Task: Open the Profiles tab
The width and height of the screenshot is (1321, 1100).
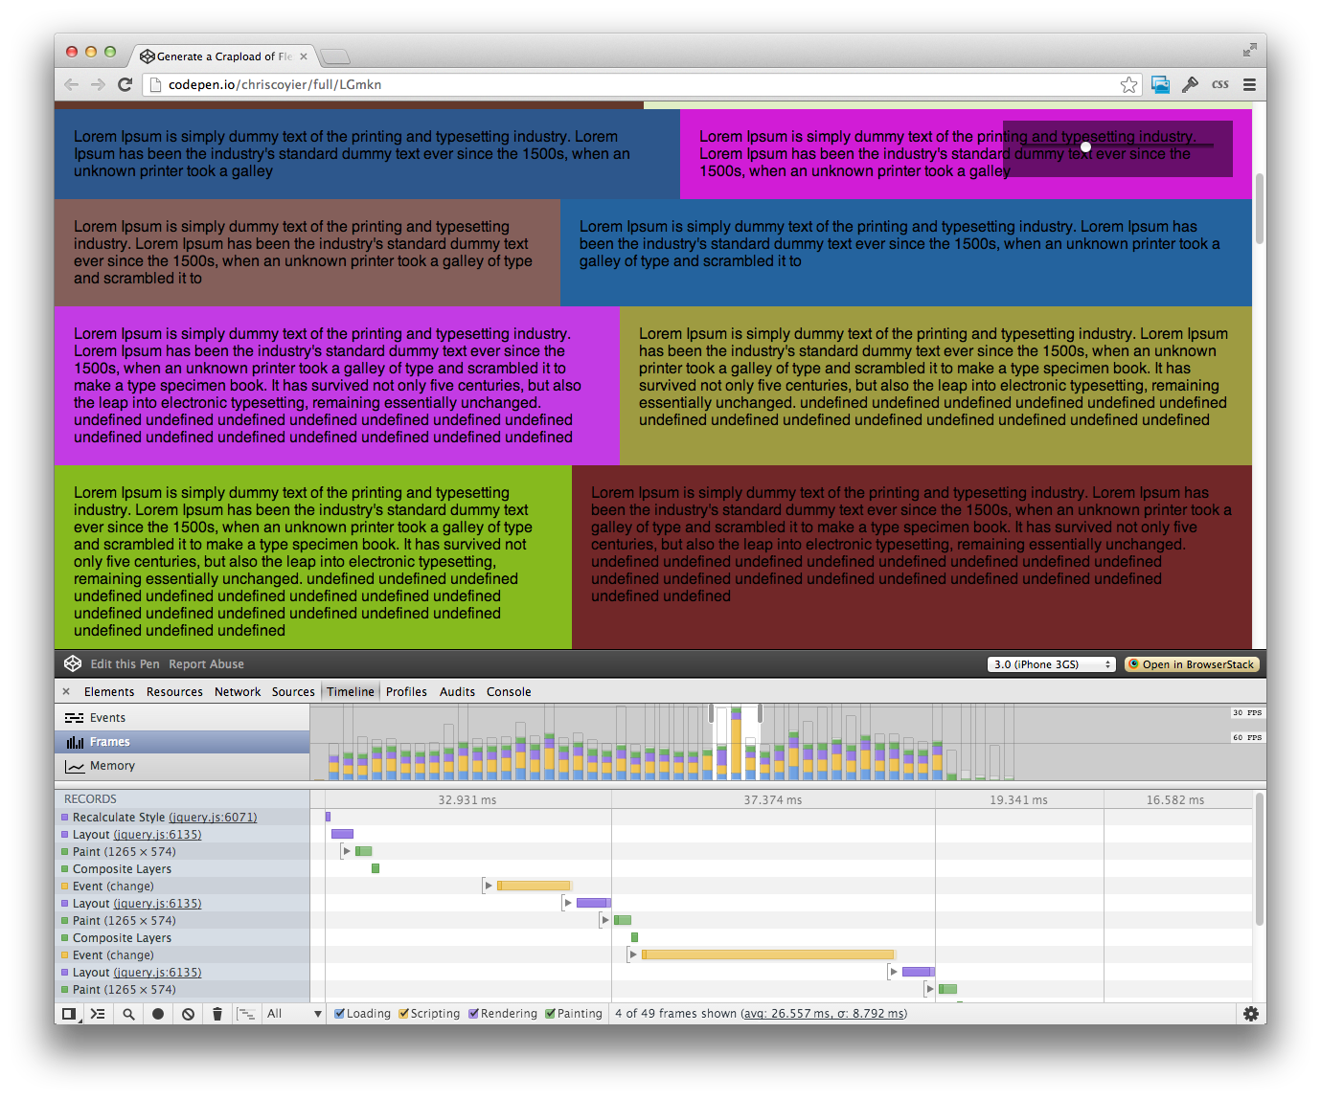Action: [406, 691]
